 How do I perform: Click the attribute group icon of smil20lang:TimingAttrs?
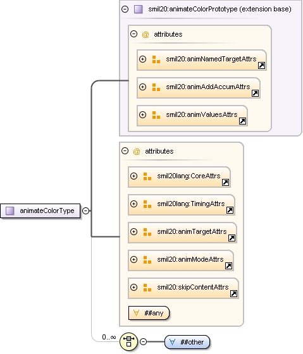(x=147, y=204)
